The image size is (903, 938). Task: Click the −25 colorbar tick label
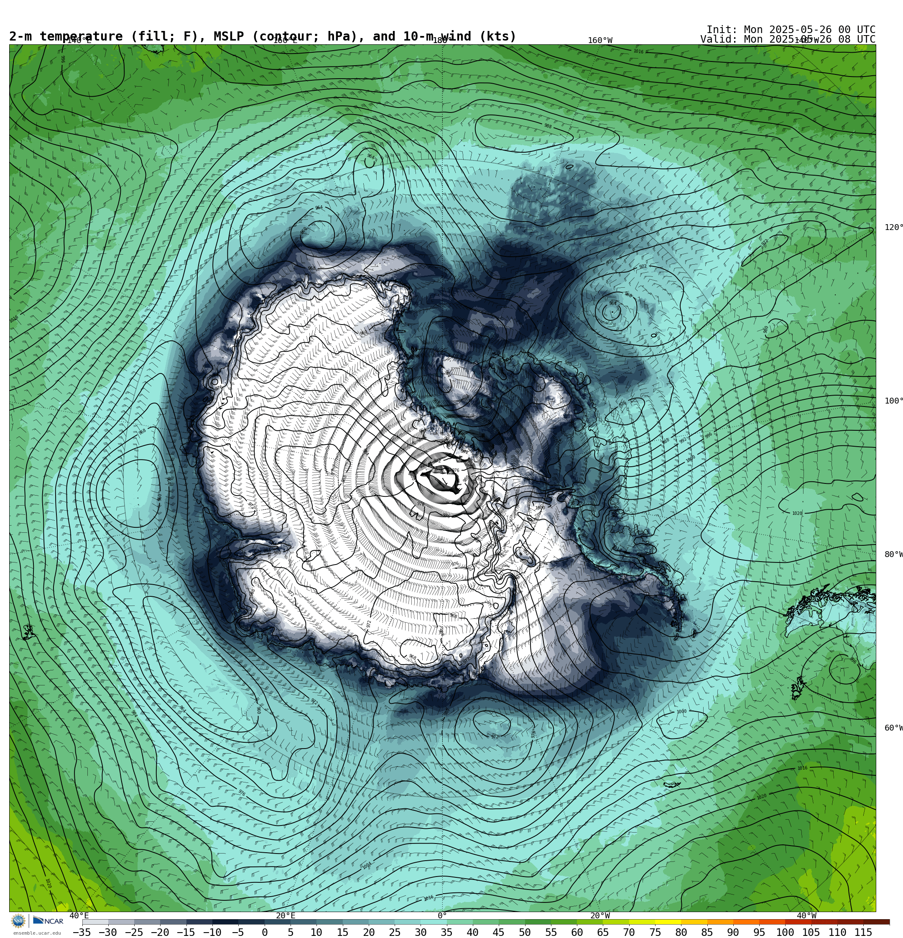point(134,933)
